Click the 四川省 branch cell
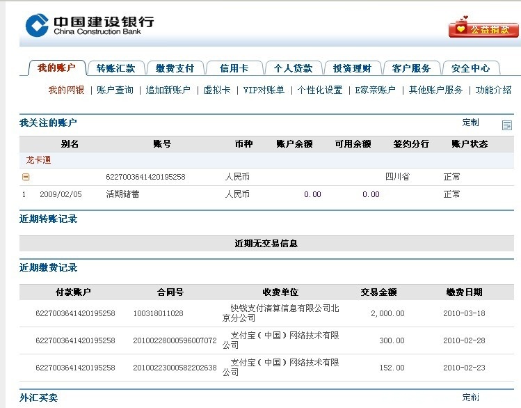This screenshot has height=408, width=521. pos(397,177)
